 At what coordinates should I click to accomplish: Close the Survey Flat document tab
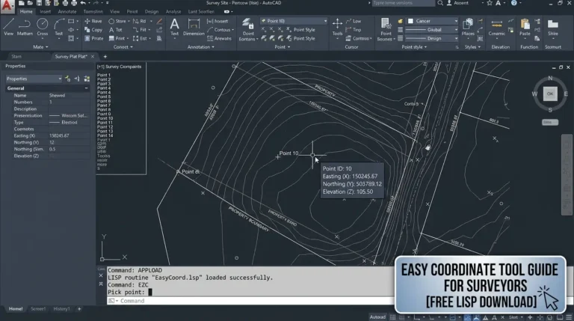92,56
